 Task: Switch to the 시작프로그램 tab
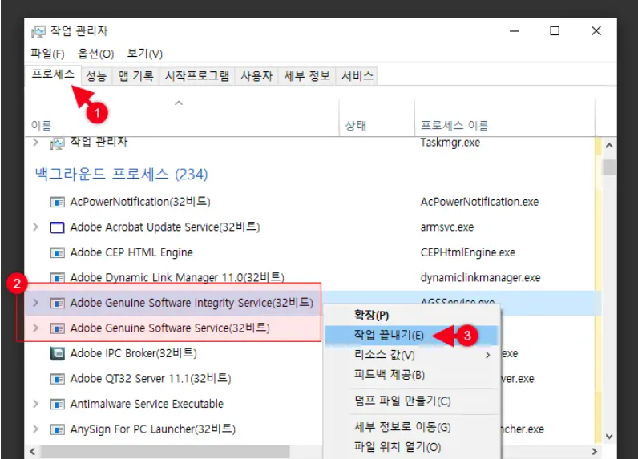197,76
